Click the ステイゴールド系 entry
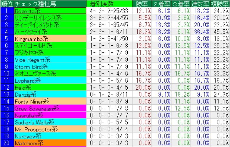 tap(50, 45)
